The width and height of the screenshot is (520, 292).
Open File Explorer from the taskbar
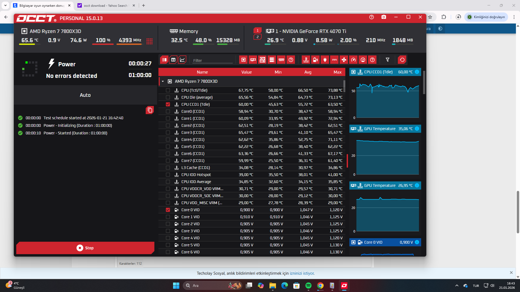tap(272, 286)
